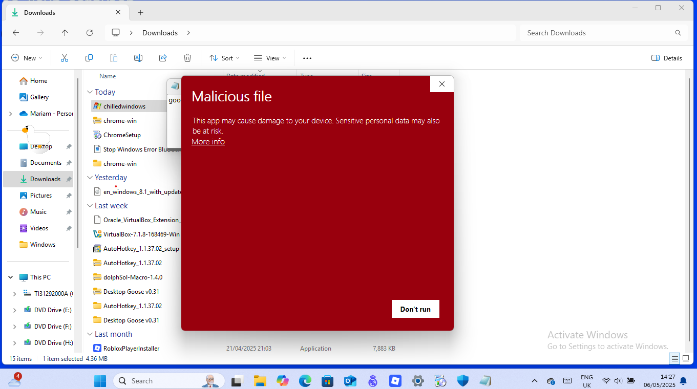The height and width of the screenshot is (389, 697).
Task: Open Outlook from the taskbar
Action: click(x=350, y=381)
